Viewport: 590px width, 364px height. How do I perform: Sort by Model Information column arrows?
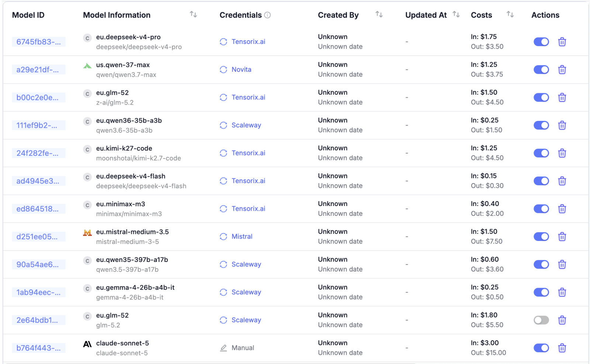coord(194,14)
